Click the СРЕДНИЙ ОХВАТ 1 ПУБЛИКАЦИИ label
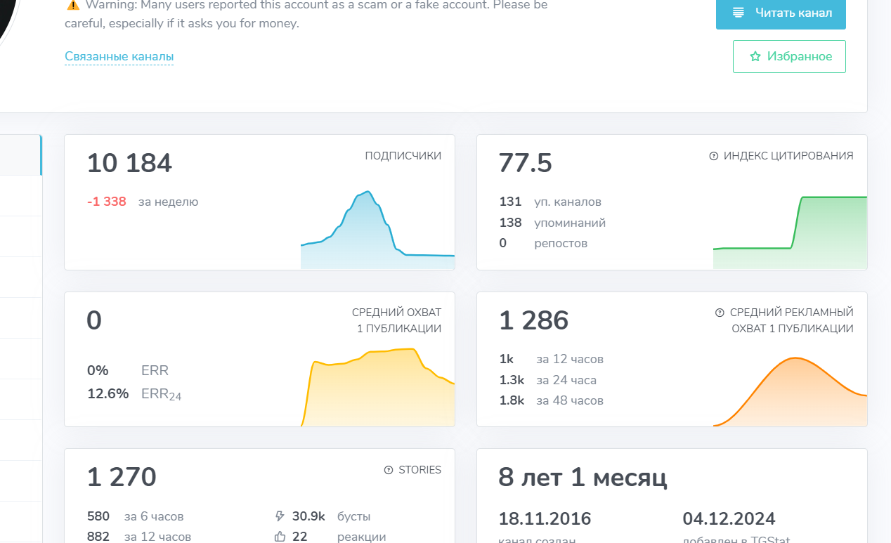 click(397, 320)
